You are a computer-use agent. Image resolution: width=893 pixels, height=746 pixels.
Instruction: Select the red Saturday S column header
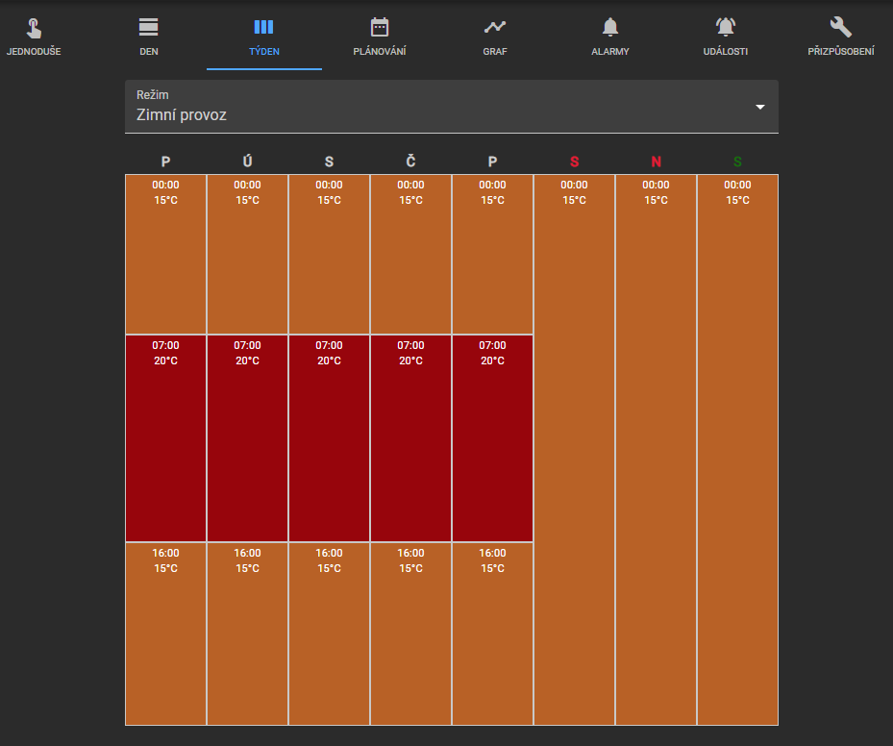(574, 162)
